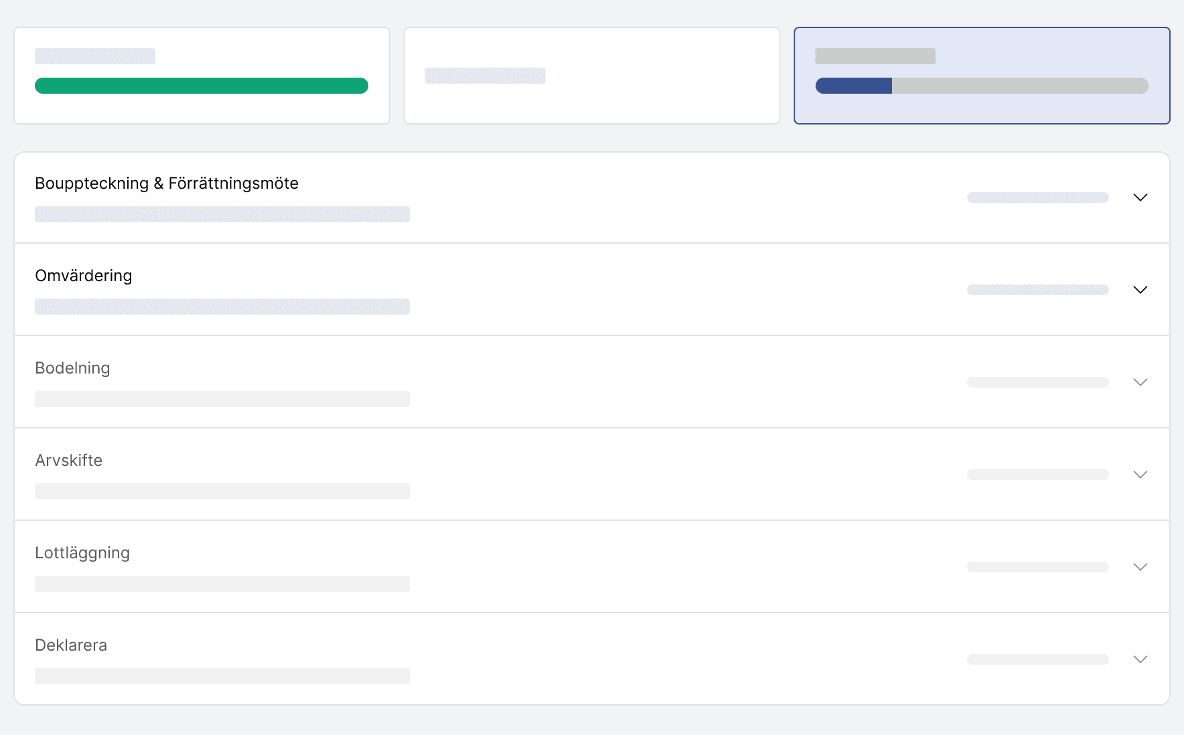Expand the Arvskifte section chevron
This screenshot has width=1184, height=735.
1140,475
